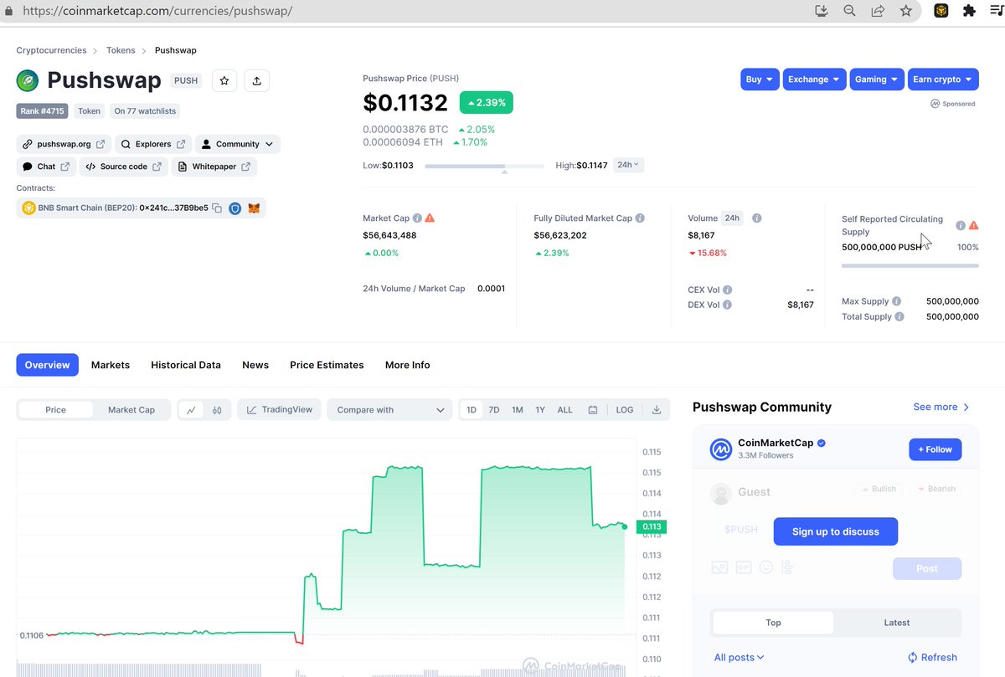Mark sentiment as Bullish
The width and height of the screenshot is (1005, 677).
tap(878, 489)
